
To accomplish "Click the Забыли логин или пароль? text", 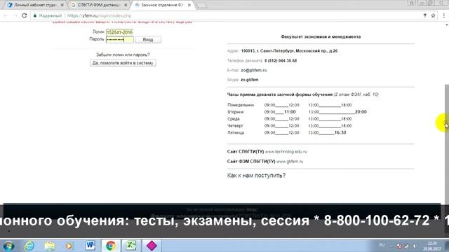I will [x=123, y=55].
